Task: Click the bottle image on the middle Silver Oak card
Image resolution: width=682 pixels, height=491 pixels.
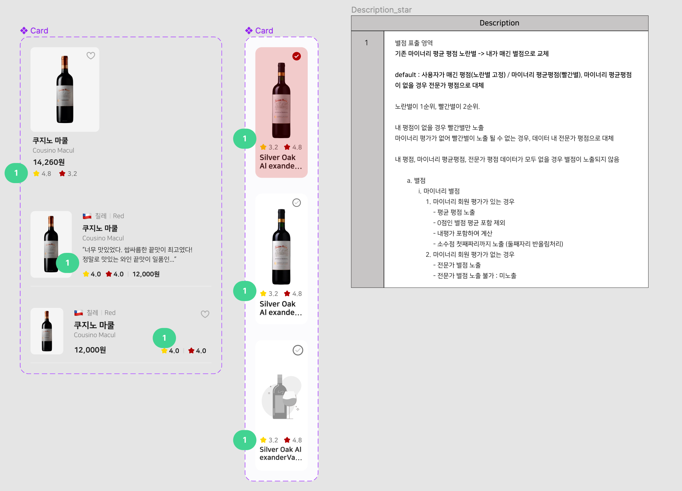Action: click(281, 246)
